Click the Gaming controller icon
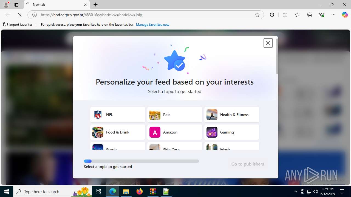 click(x=212, y=132)
